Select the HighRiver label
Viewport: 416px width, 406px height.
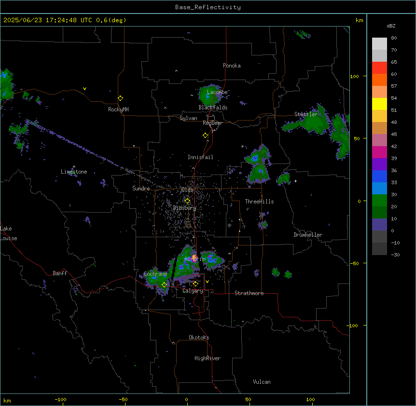208,358
